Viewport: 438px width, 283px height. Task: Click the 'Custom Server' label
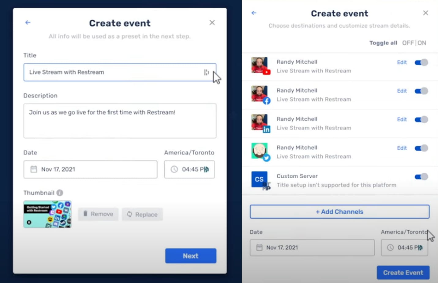[297, 176]
